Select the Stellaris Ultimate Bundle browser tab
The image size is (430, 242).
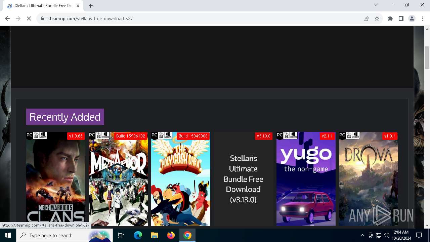43,6
